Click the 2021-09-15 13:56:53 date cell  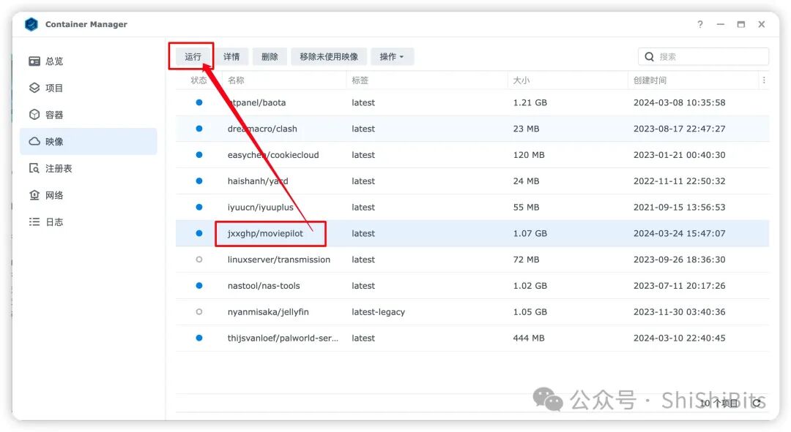[x=680, y=207]
